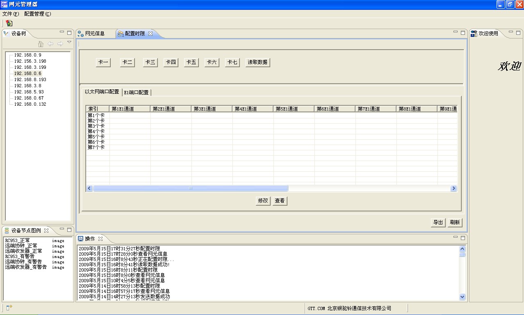Open the 配置管理 menu

coord(37,14)
